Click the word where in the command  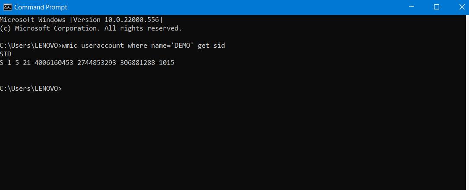(x=136, y=46)
